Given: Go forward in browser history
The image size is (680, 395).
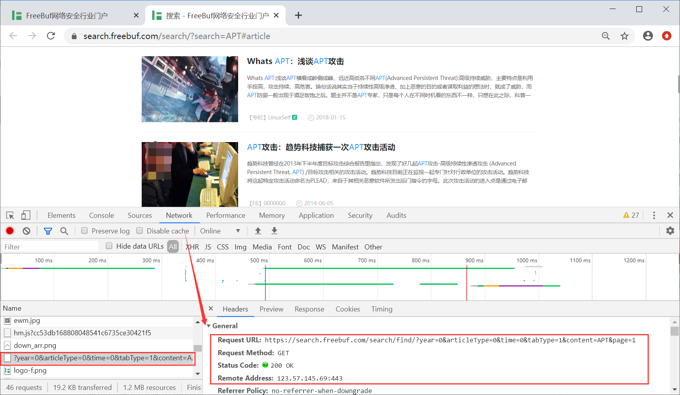Looking at the screenshot, I should (x=32, y=36).
